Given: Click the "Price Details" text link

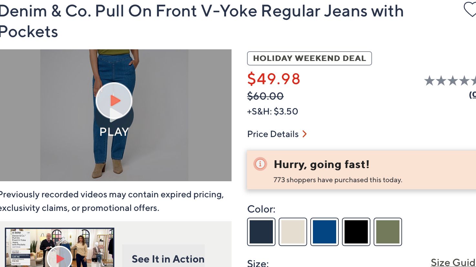Looking at the screenshot, I should 273,134.
